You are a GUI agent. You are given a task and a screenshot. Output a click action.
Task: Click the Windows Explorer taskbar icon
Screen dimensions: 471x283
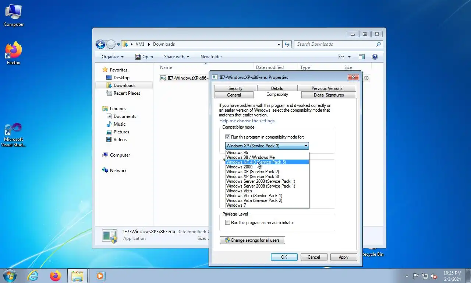point(77,276)
